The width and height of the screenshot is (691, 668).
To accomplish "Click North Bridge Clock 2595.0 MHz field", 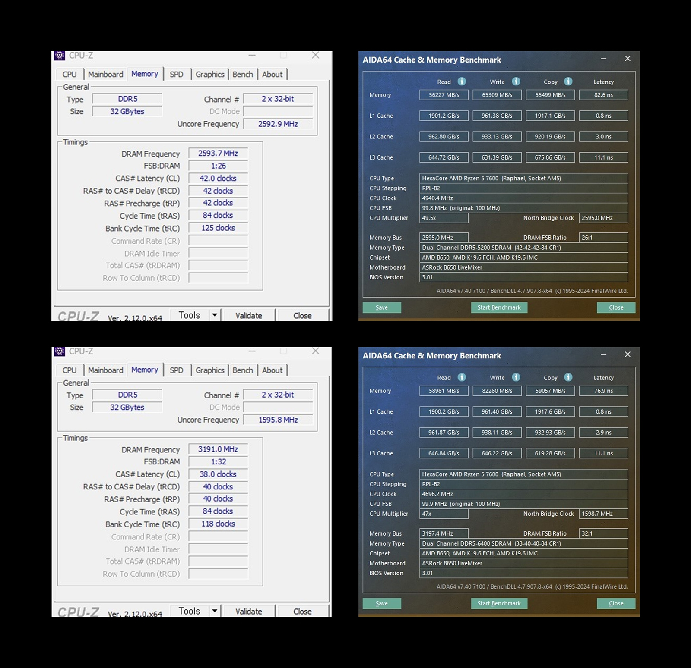I will click(604, 218).
